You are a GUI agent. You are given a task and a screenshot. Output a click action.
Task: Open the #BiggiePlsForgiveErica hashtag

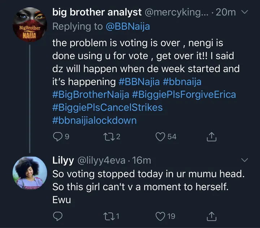[184, 95]
